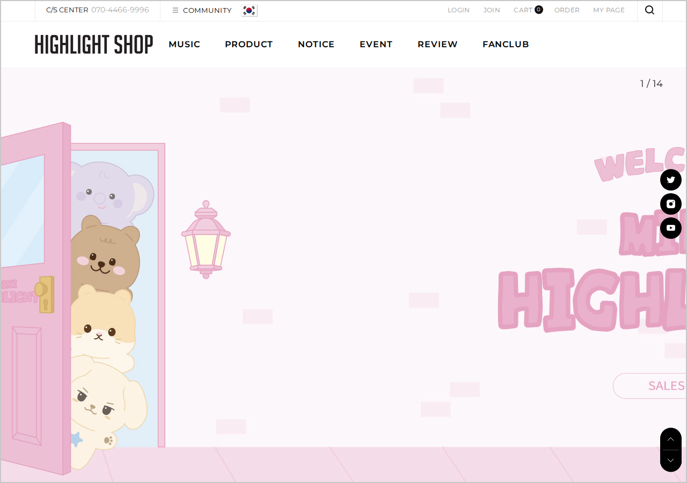Open the NOTICE menu
Image resolution: width=687 pixels, height=483 pixels.
316,45
